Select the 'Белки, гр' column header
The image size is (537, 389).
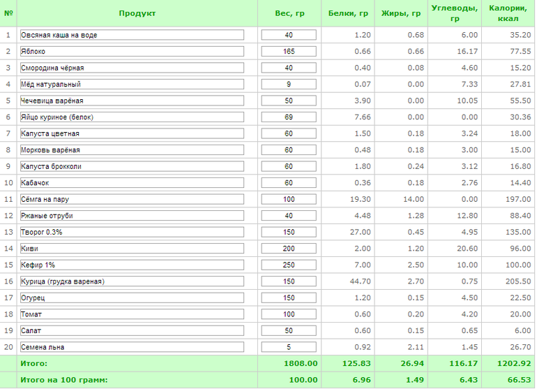pyautogui.click(x=348, y=13)
